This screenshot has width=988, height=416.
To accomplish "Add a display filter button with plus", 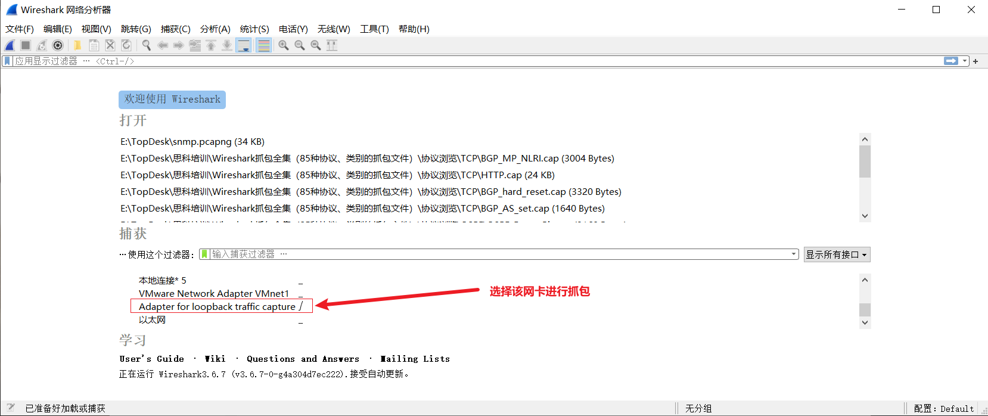I will pyautogui.click(x=975, y=61).
